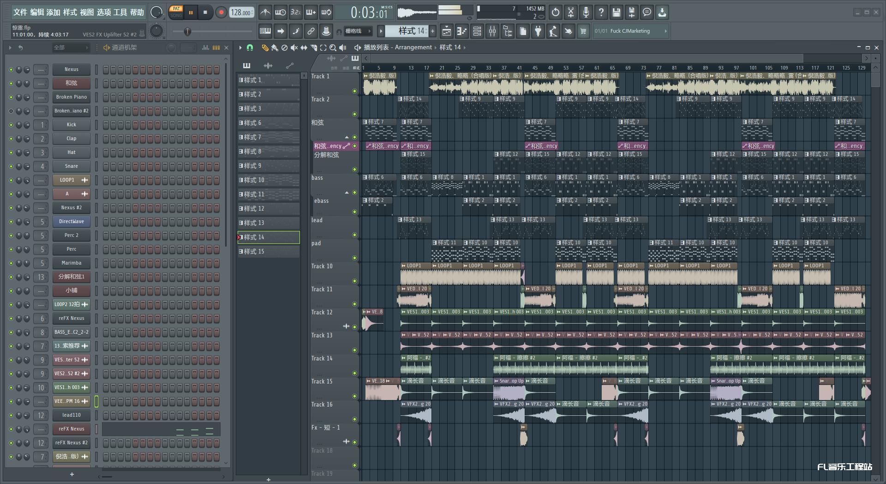Switch PAT/SONG playback mode
The image size is (886, 484).
pyautogui.click(x=176, y=12)
